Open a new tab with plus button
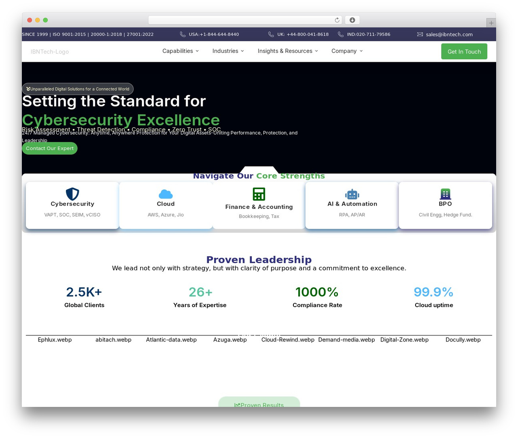The image size is (518, 438). tap(491, 23)
